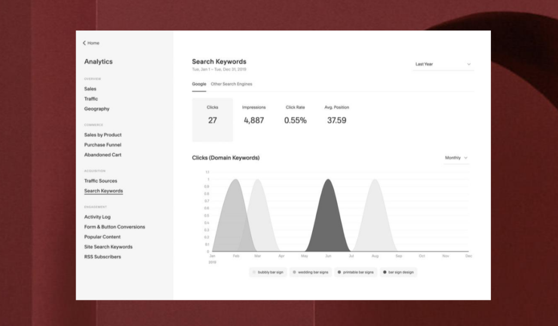Open the Activity Log page

coord(97,217)
